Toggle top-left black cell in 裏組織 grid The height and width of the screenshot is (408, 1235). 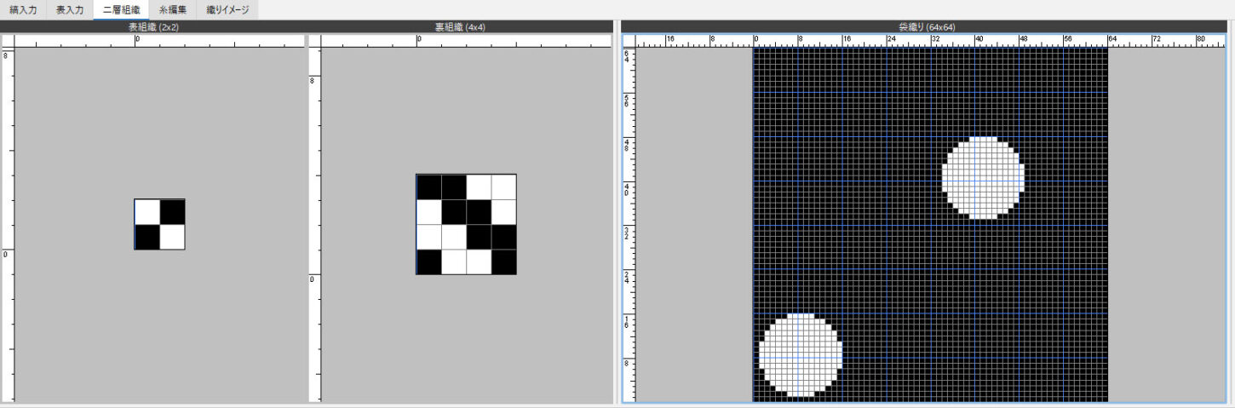(428, 187)
